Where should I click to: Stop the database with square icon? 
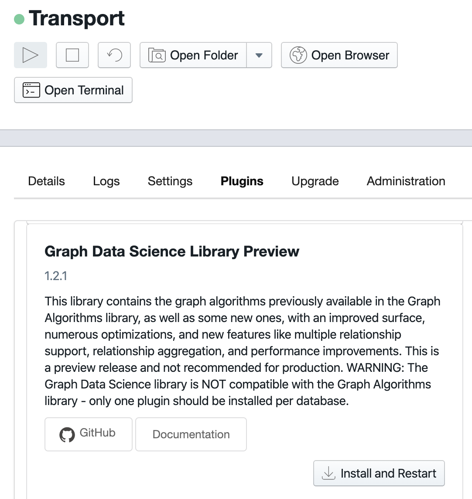72,55
